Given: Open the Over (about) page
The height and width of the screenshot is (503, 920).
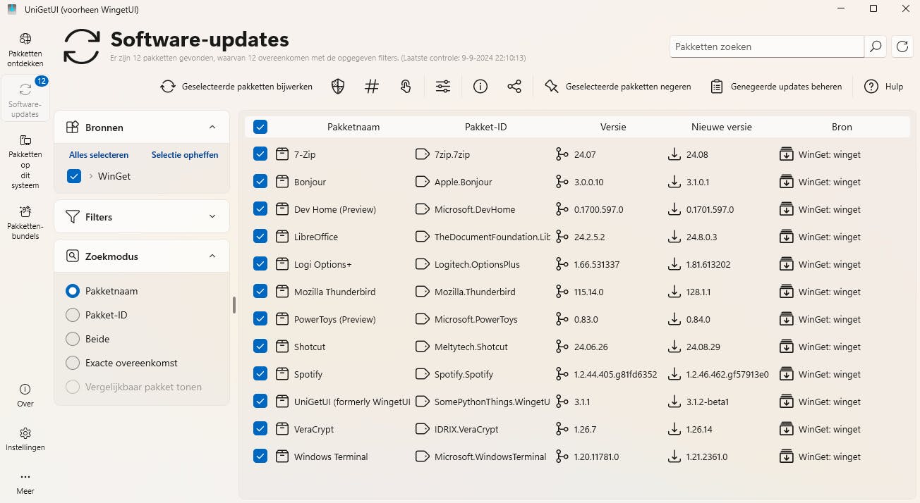Looking at the screenshot, I should (25, 395).
